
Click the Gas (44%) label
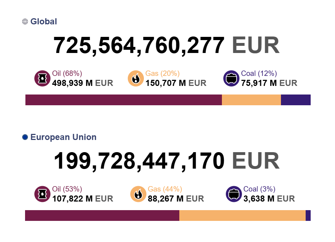click(x=165, y=189)
